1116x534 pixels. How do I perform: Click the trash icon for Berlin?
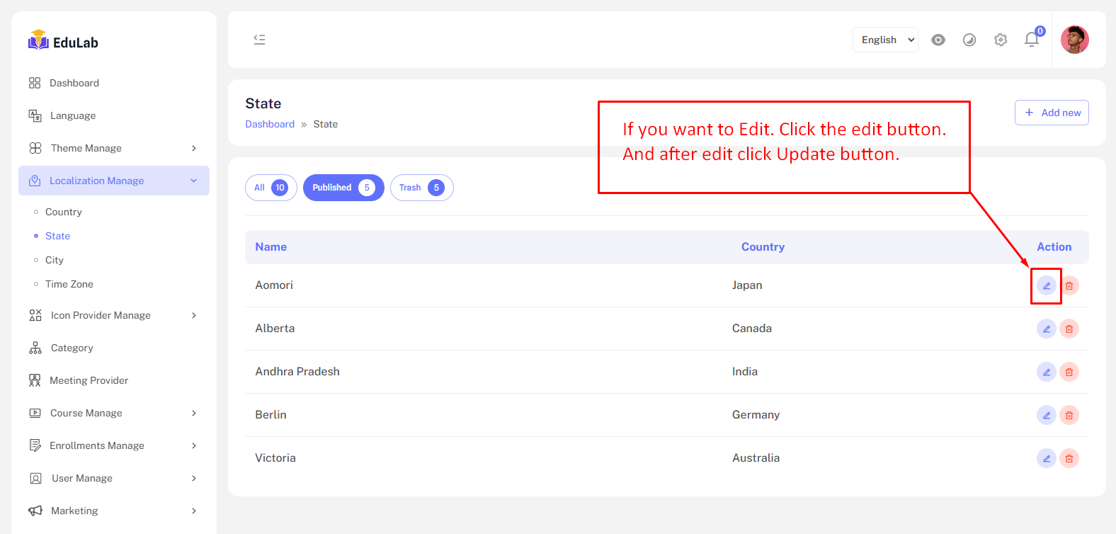coord(1069,415)
